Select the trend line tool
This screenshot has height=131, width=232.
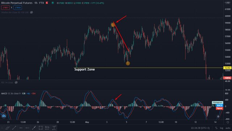[14, 128]
